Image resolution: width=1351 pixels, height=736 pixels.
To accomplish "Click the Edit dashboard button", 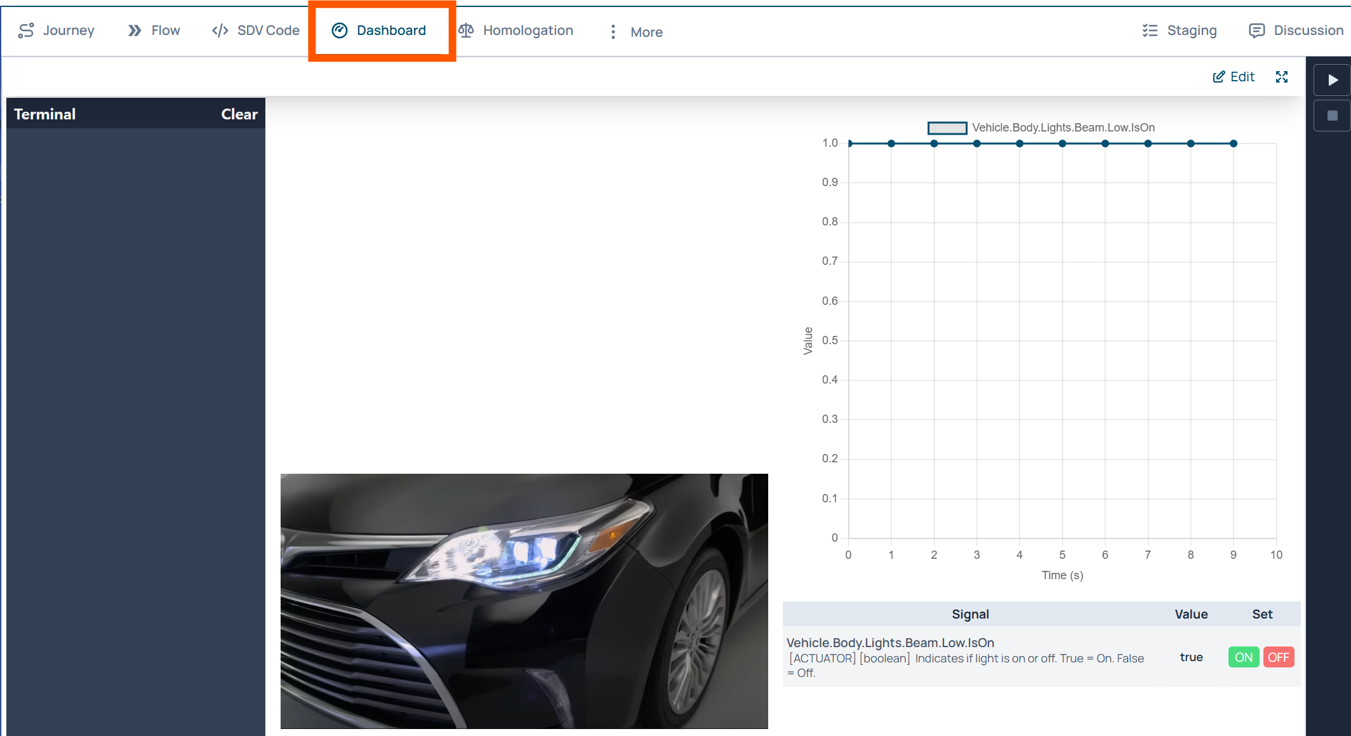I will click(x=1234, y=77).
